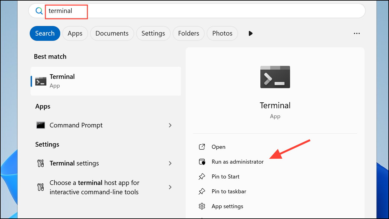Open the three-dot more options menu

tap(357, 33)
